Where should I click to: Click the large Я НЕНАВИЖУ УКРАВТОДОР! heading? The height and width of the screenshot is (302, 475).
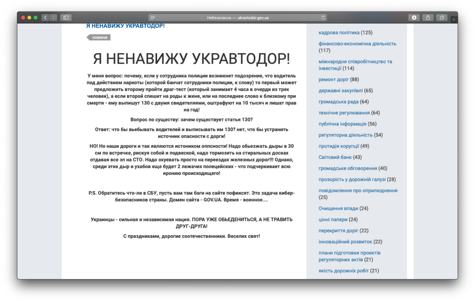coord(192,59)
